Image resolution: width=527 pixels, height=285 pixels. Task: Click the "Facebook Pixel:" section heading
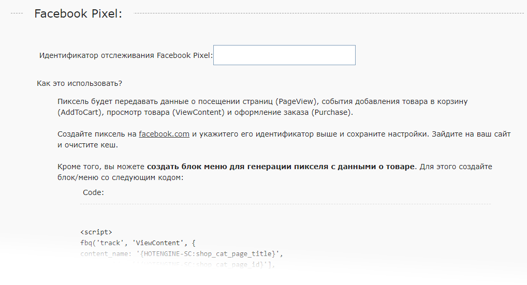(78, 14)
